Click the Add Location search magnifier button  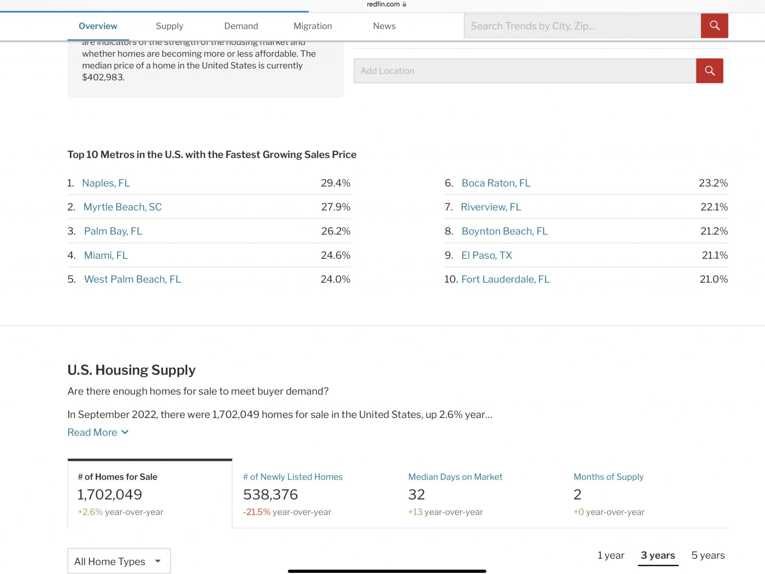pos(709,71)
